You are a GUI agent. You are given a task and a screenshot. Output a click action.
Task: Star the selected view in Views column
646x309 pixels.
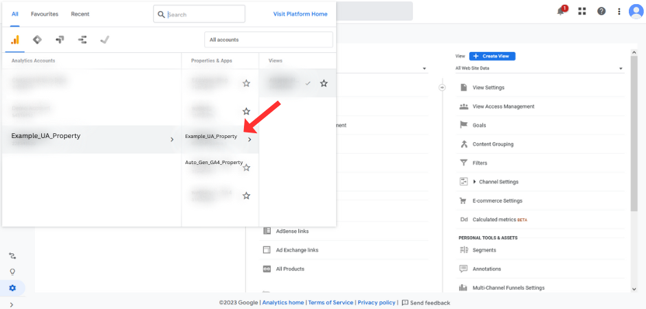point(324,83)
